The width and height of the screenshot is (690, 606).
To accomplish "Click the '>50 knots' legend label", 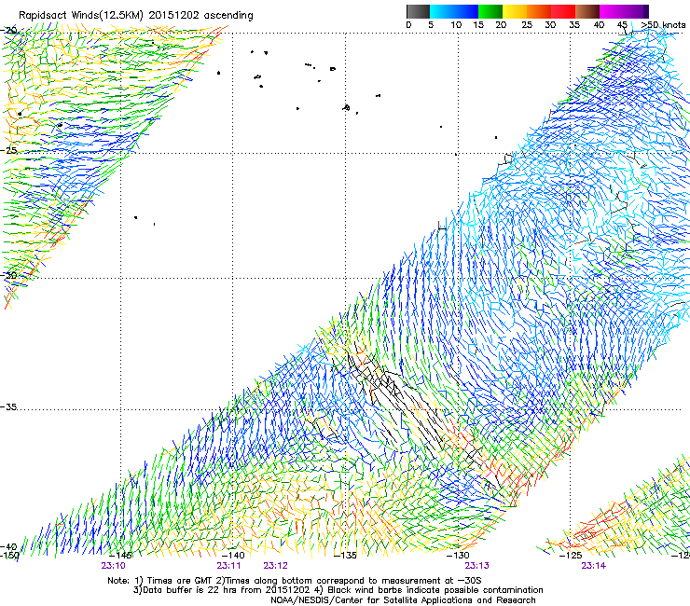I will [x=663, y=24].
